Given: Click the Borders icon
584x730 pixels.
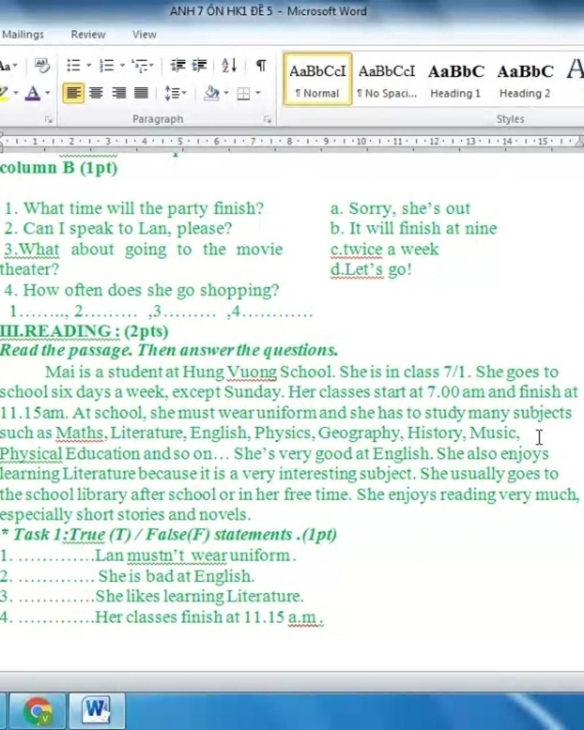Looking at the screenshot, I should coord(244,93).
